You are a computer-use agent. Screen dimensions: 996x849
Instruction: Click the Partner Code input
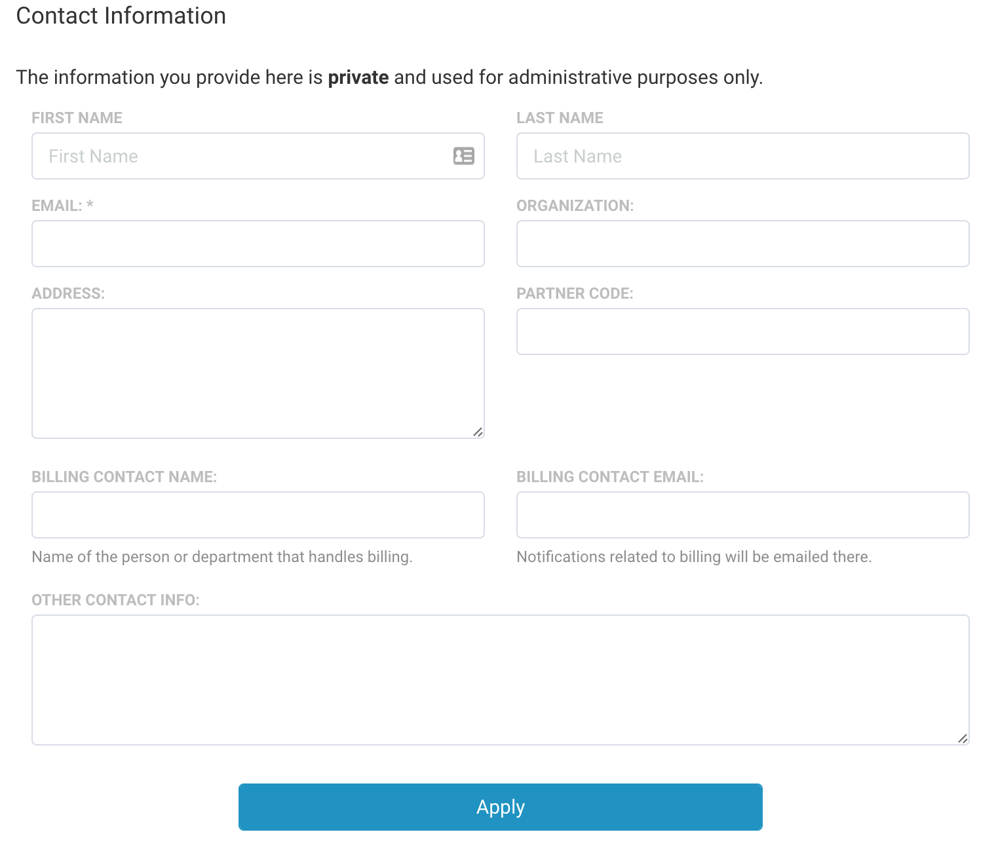(742, 331)
